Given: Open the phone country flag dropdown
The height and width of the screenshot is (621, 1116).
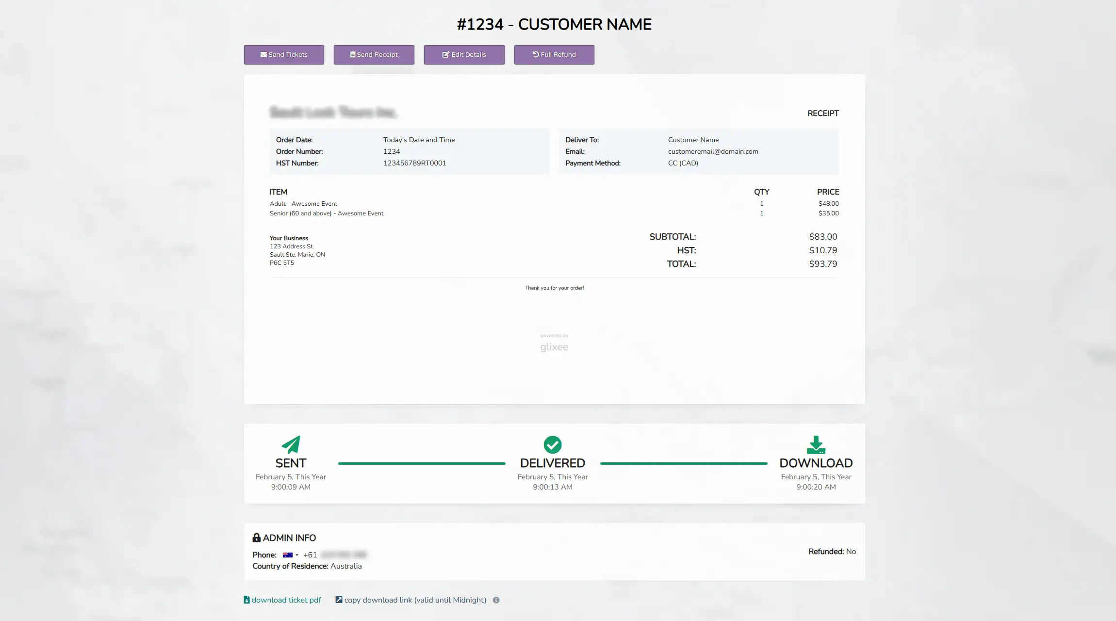Looking at the screenshot, I should tap(290, 555).
